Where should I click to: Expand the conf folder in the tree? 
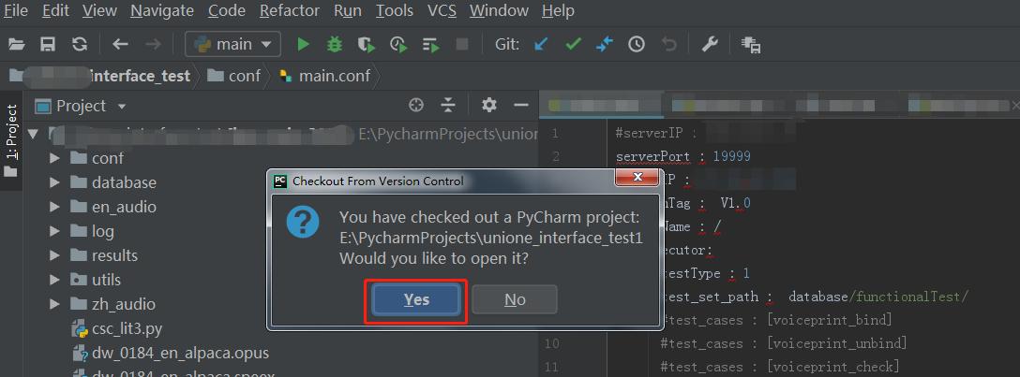point(55,158)
